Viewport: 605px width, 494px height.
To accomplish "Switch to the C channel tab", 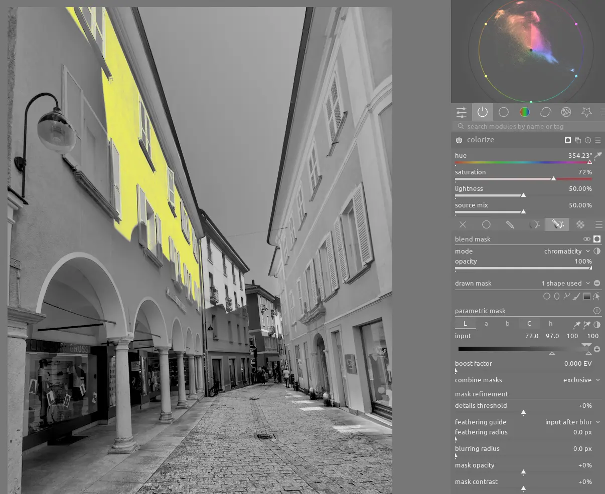I will point(529,324).
